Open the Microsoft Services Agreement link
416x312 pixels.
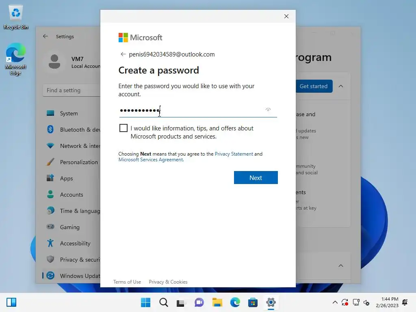tap(151, 160)
